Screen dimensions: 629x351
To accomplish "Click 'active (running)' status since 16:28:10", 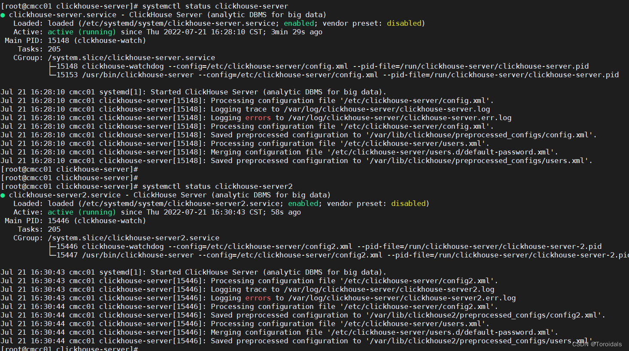I will 82,32.
